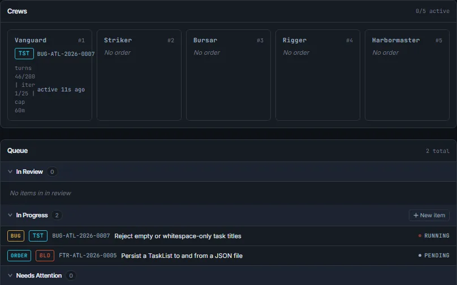
Task: Open 'Persist a TaskList to and from a JSON file'
Action: coord(182,256)
